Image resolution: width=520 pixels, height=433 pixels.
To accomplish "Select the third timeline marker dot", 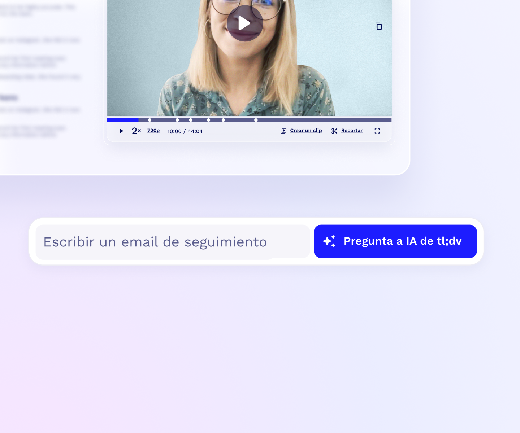I will pyautogui.click(x=191, y=120).
